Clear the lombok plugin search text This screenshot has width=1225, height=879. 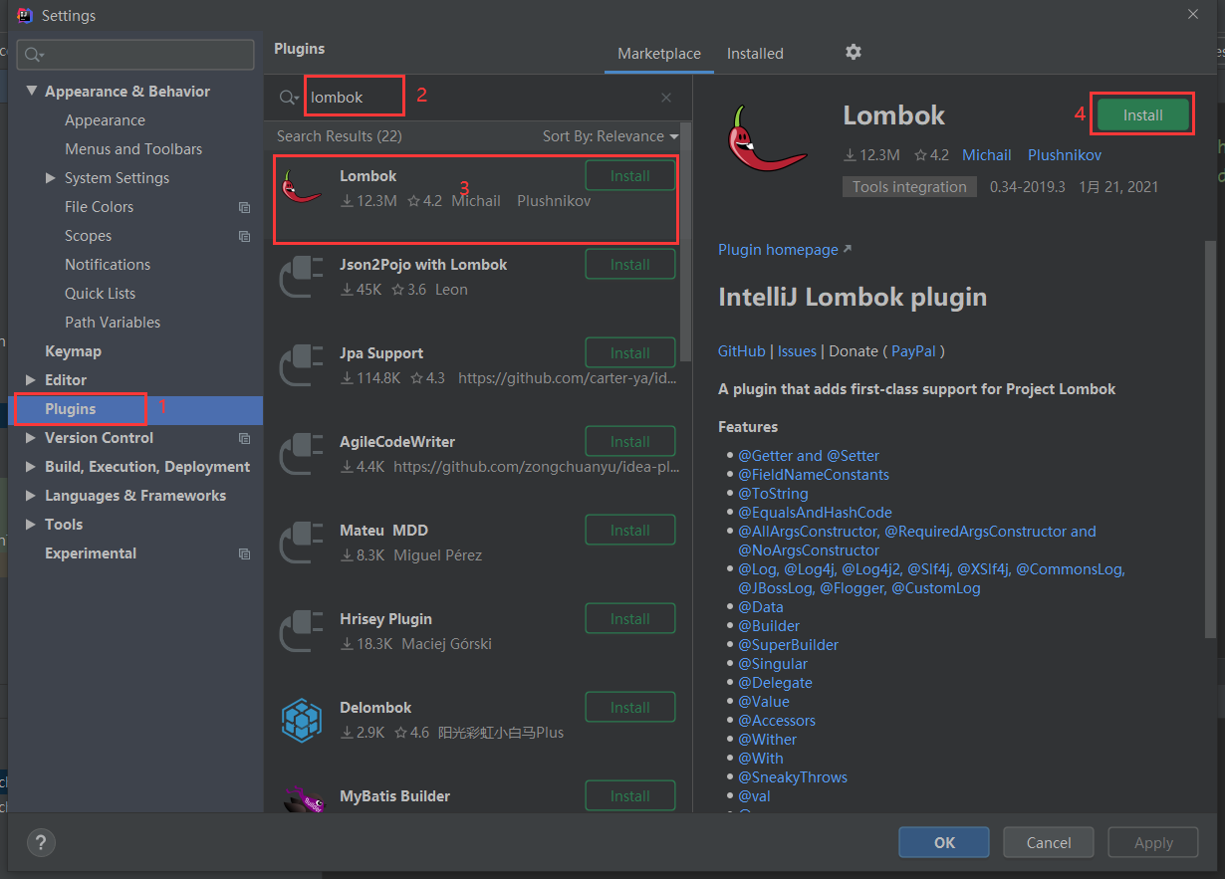pos(666,98)
